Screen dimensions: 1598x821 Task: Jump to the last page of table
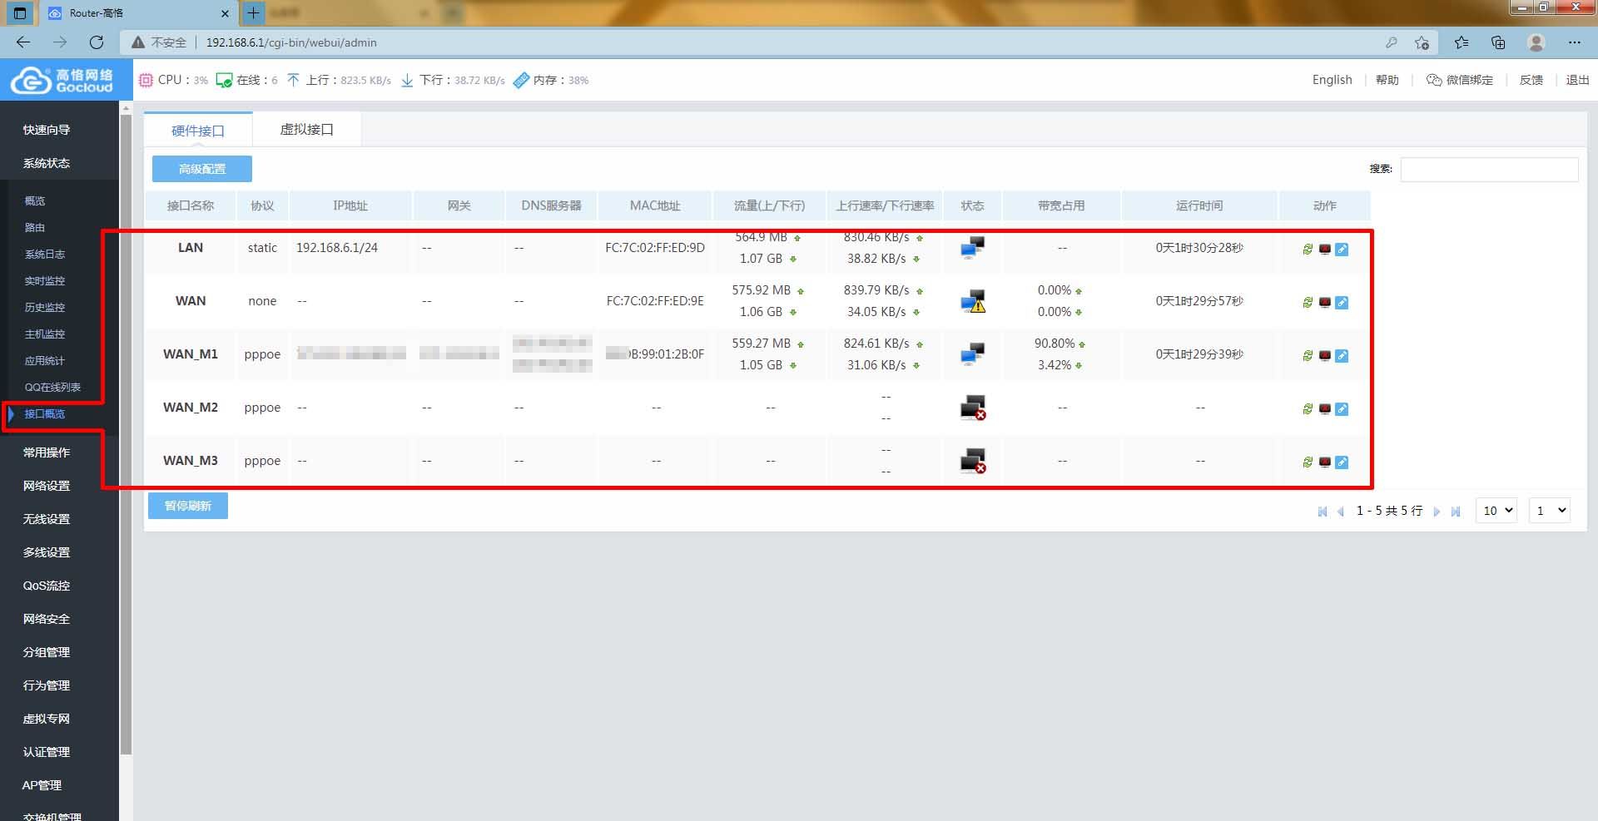pyautogui.click(x=1456, y=512)
